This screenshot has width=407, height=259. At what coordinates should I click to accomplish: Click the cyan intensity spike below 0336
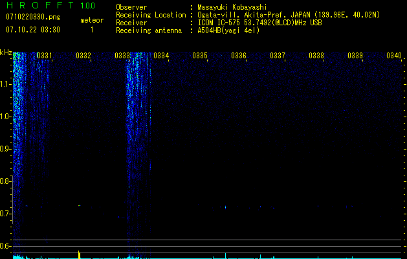point(225,256)
